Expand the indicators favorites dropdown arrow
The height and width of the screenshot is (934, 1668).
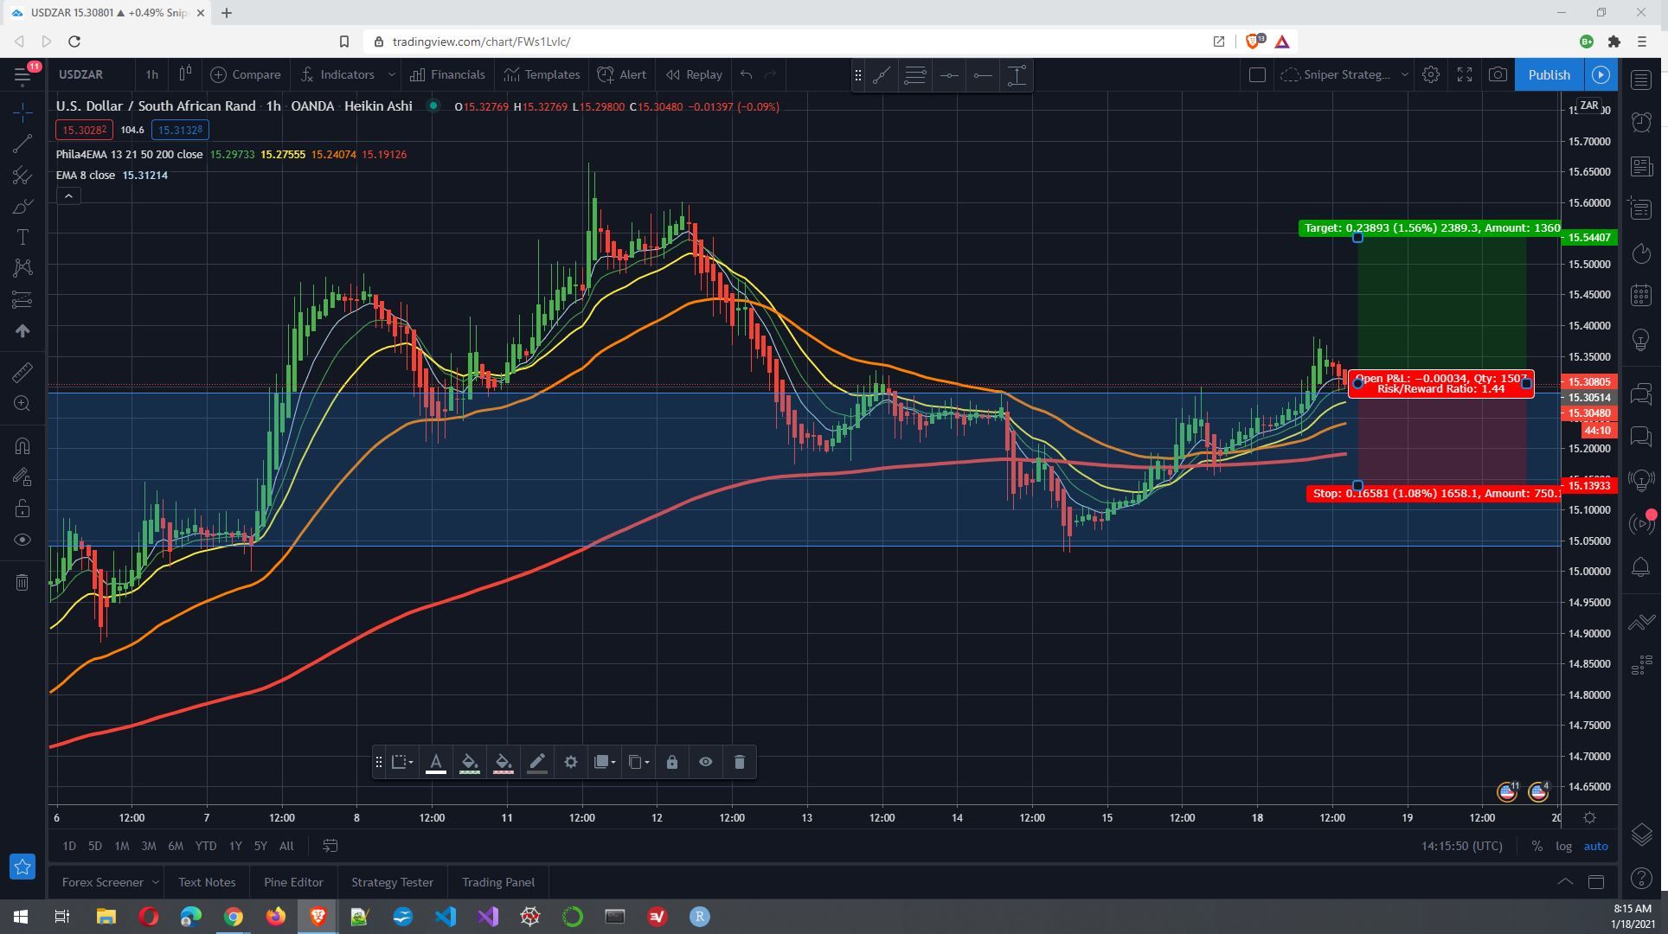(x=391, y=75)
